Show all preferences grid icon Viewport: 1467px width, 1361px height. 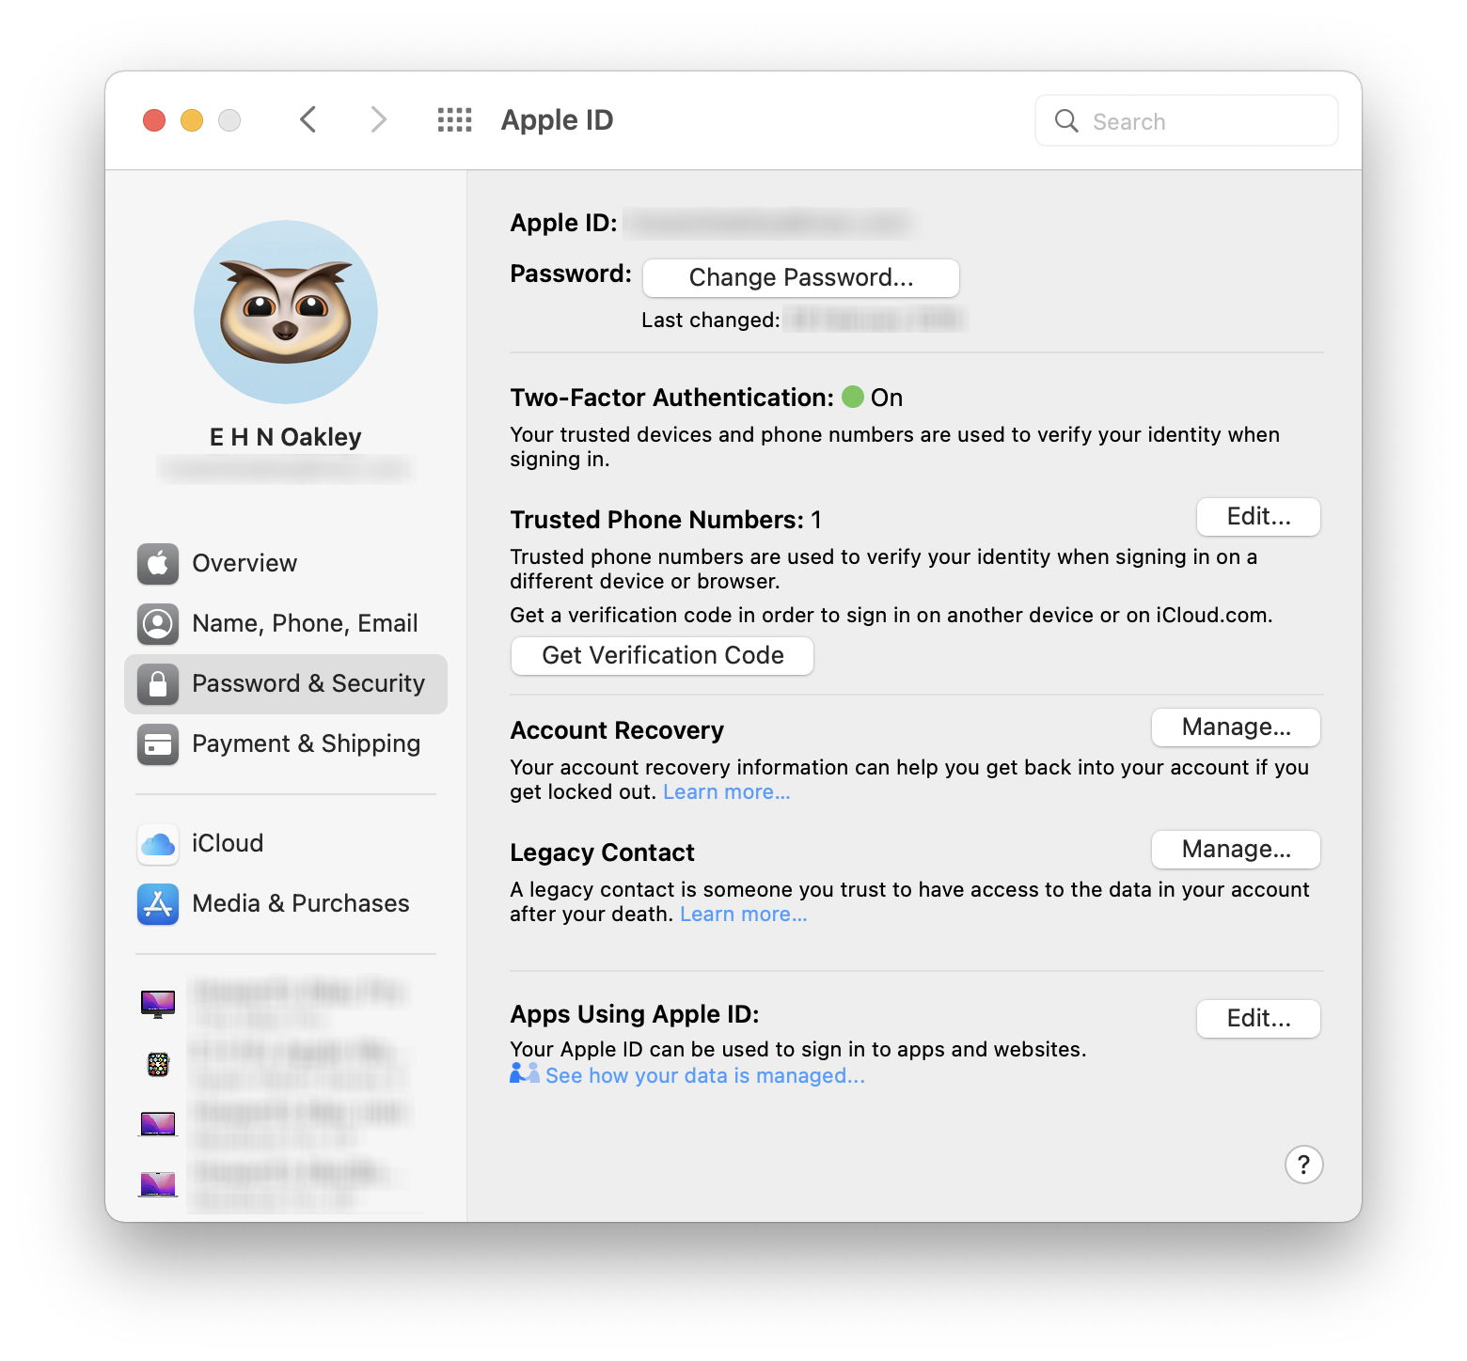coord(454,120)
